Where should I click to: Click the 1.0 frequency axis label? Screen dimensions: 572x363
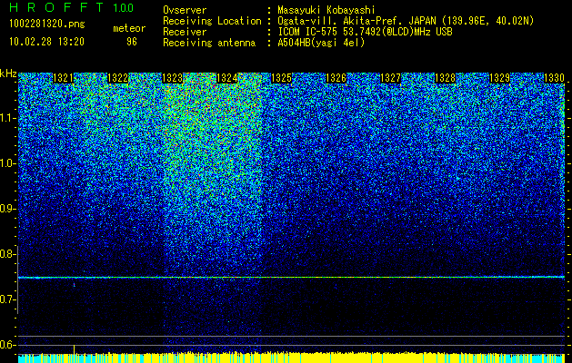(7, 163)
